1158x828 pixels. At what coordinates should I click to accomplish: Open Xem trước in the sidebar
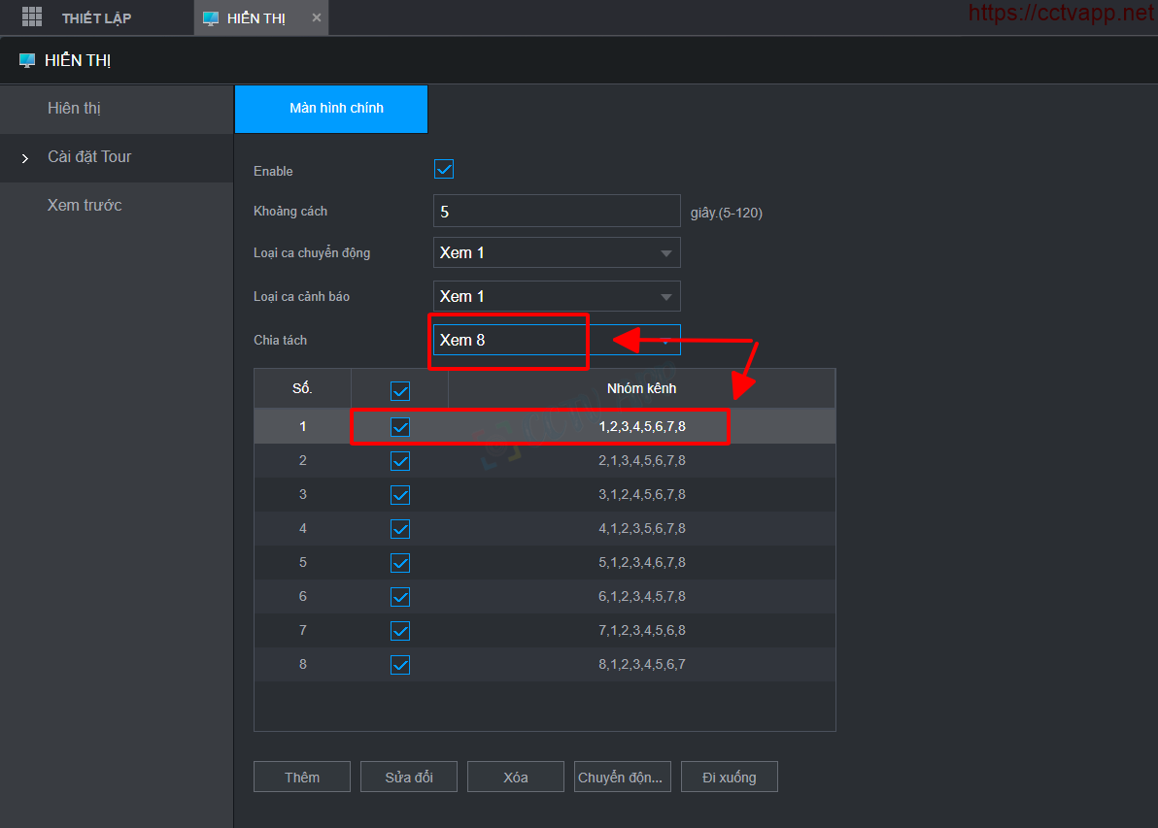85,206
